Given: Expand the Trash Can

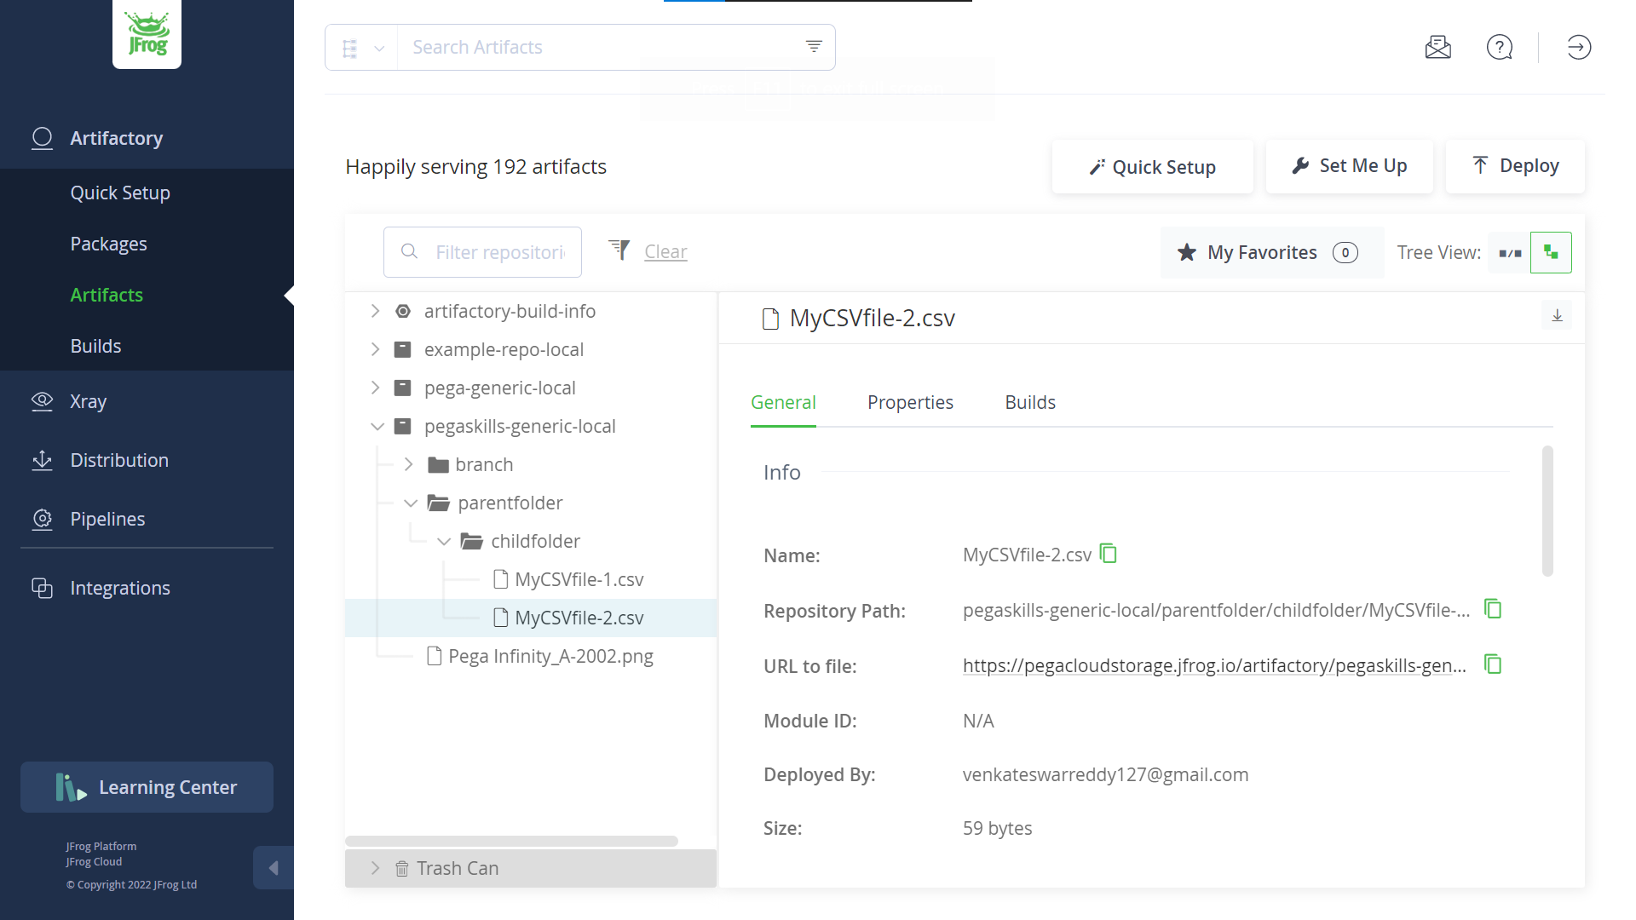Looking at the screenshot, I should pyautogui.click(x=375, y=868).
